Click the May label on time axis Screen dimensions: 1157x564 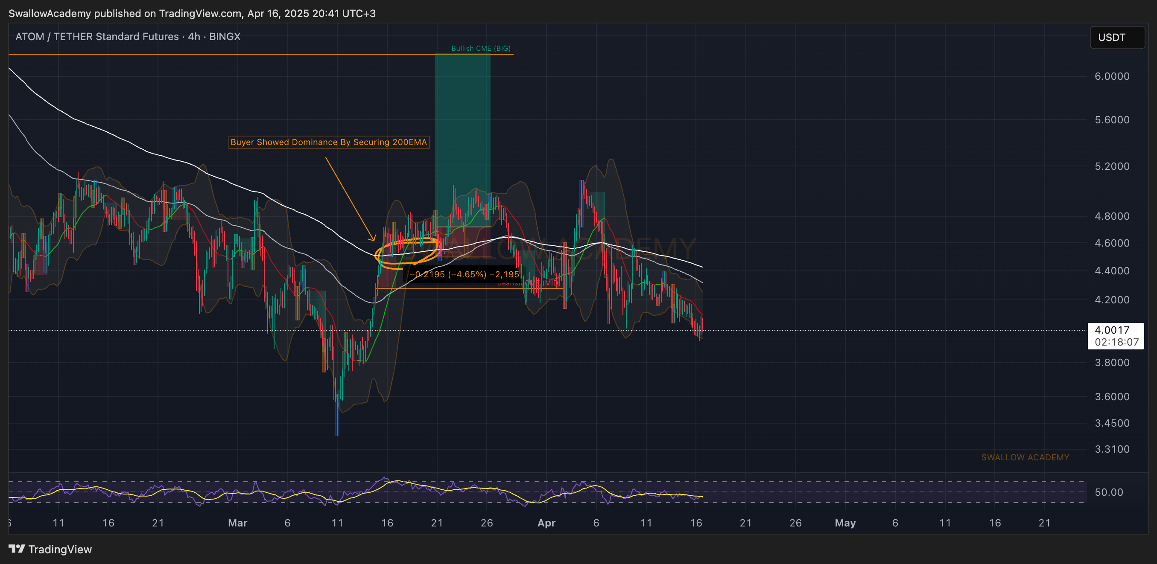point(845,523)
